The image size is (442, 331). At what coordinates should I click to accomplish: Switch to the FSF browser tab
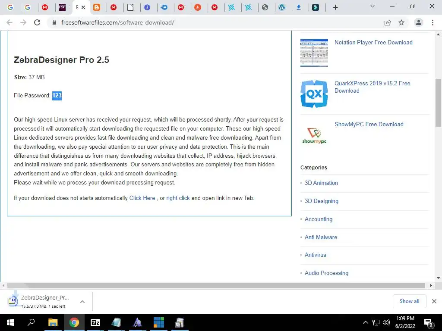click(x=62, y=7)
